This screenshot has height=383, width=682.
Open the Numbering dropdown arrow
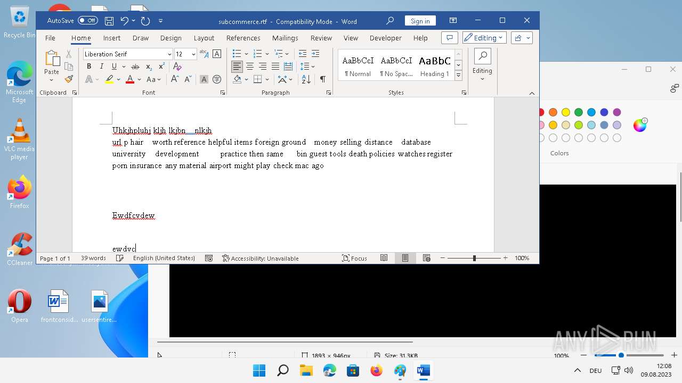267,54
